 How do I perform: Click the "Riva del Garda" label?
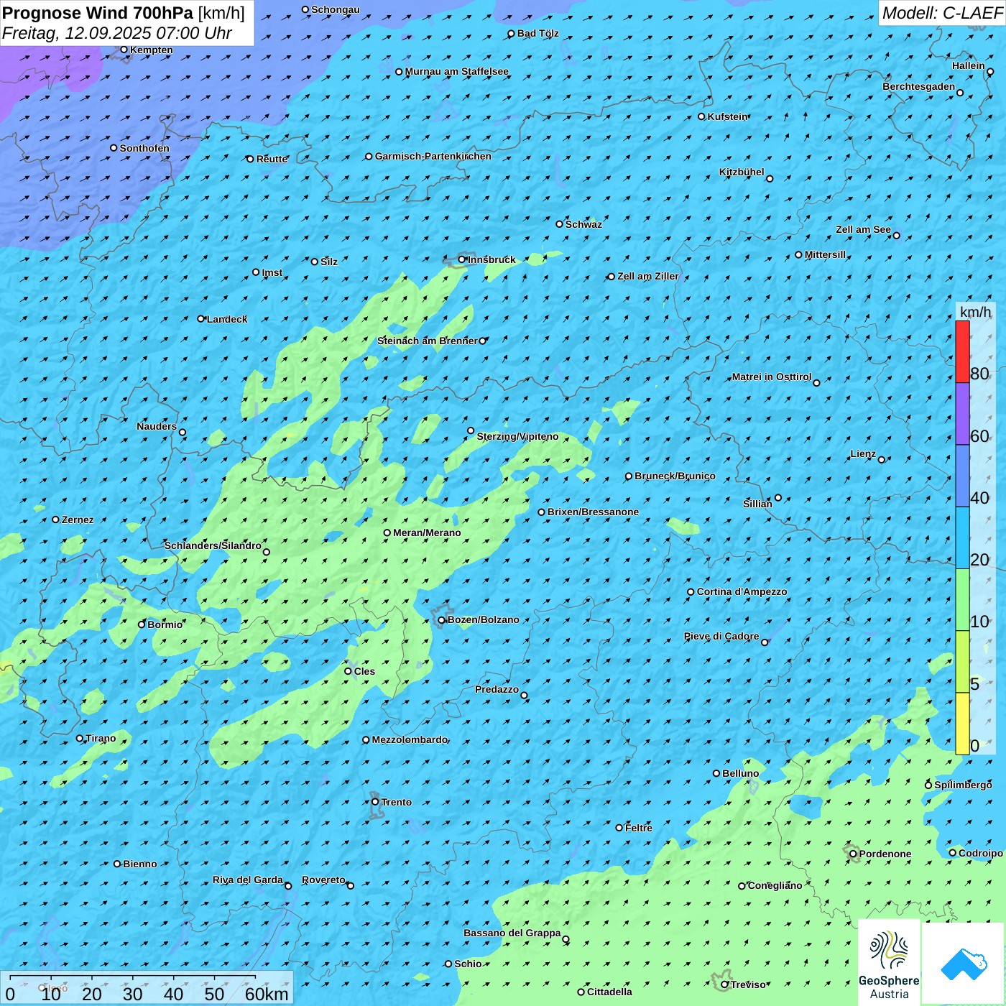[x=248, y=880]
